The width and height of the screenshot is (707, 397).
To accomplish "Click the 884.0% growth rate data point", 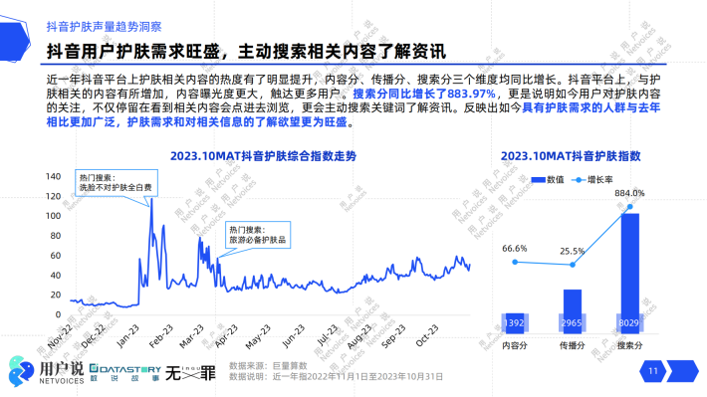I will (630, 207).
